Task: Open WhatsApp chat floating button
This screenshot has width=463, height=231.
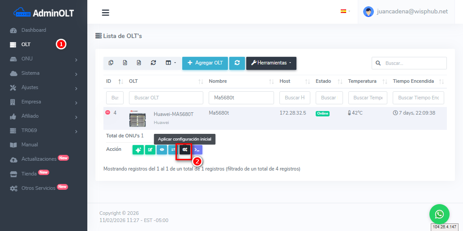Action: tap(439, 214)
